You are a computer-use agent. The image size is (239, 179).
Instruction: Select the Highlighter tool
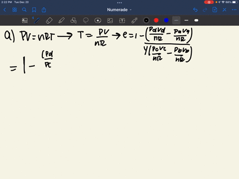(61, 20)
